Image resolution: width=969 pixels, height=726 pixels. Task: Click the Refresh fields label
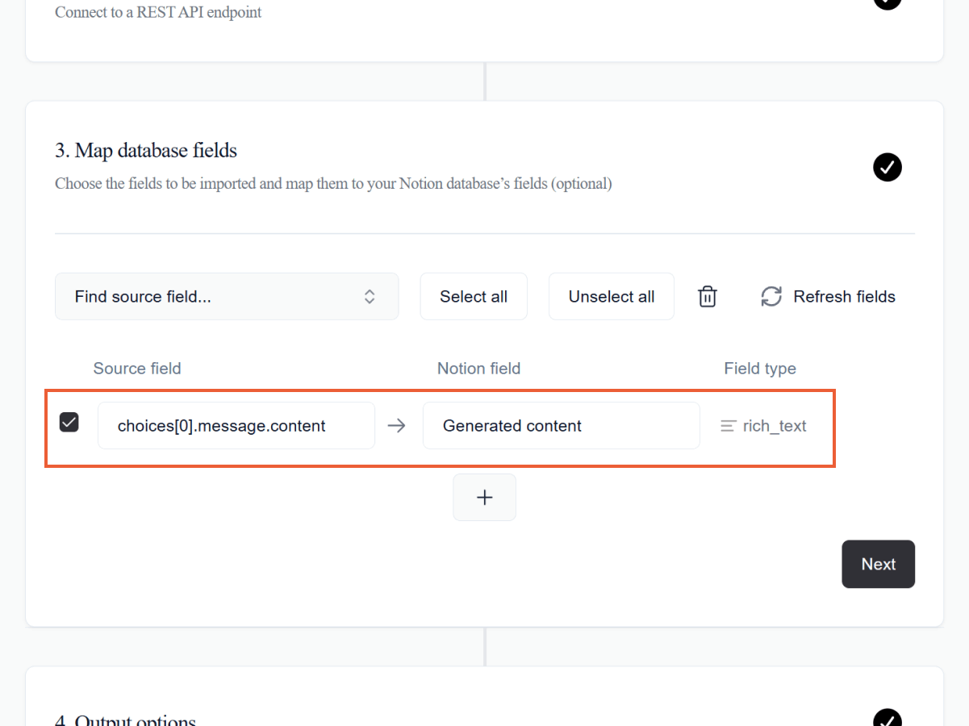[844, 297]
